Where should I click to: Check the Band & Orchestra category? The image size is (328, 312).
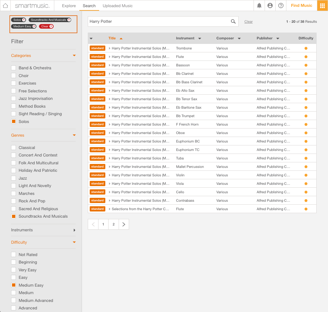point(14,68)
